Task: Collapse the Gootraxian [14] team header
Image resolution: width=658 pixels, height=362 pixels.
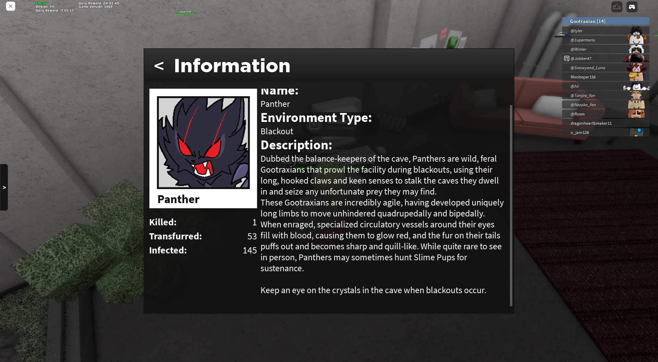Action: (606, 21)
